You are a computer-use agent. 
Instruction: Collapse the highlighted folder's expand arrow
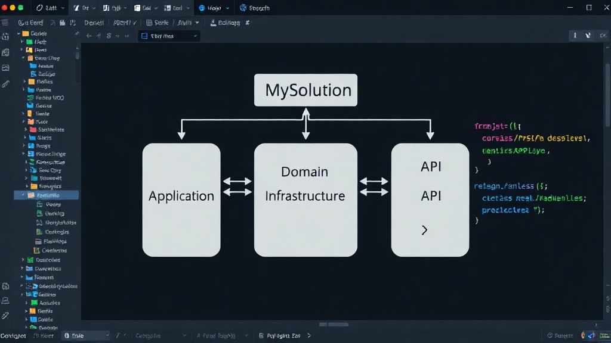tap(23, 195)
